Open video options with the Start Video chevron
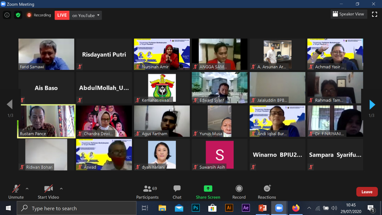This screenshot has height=215, width=382. pos(61,189)
